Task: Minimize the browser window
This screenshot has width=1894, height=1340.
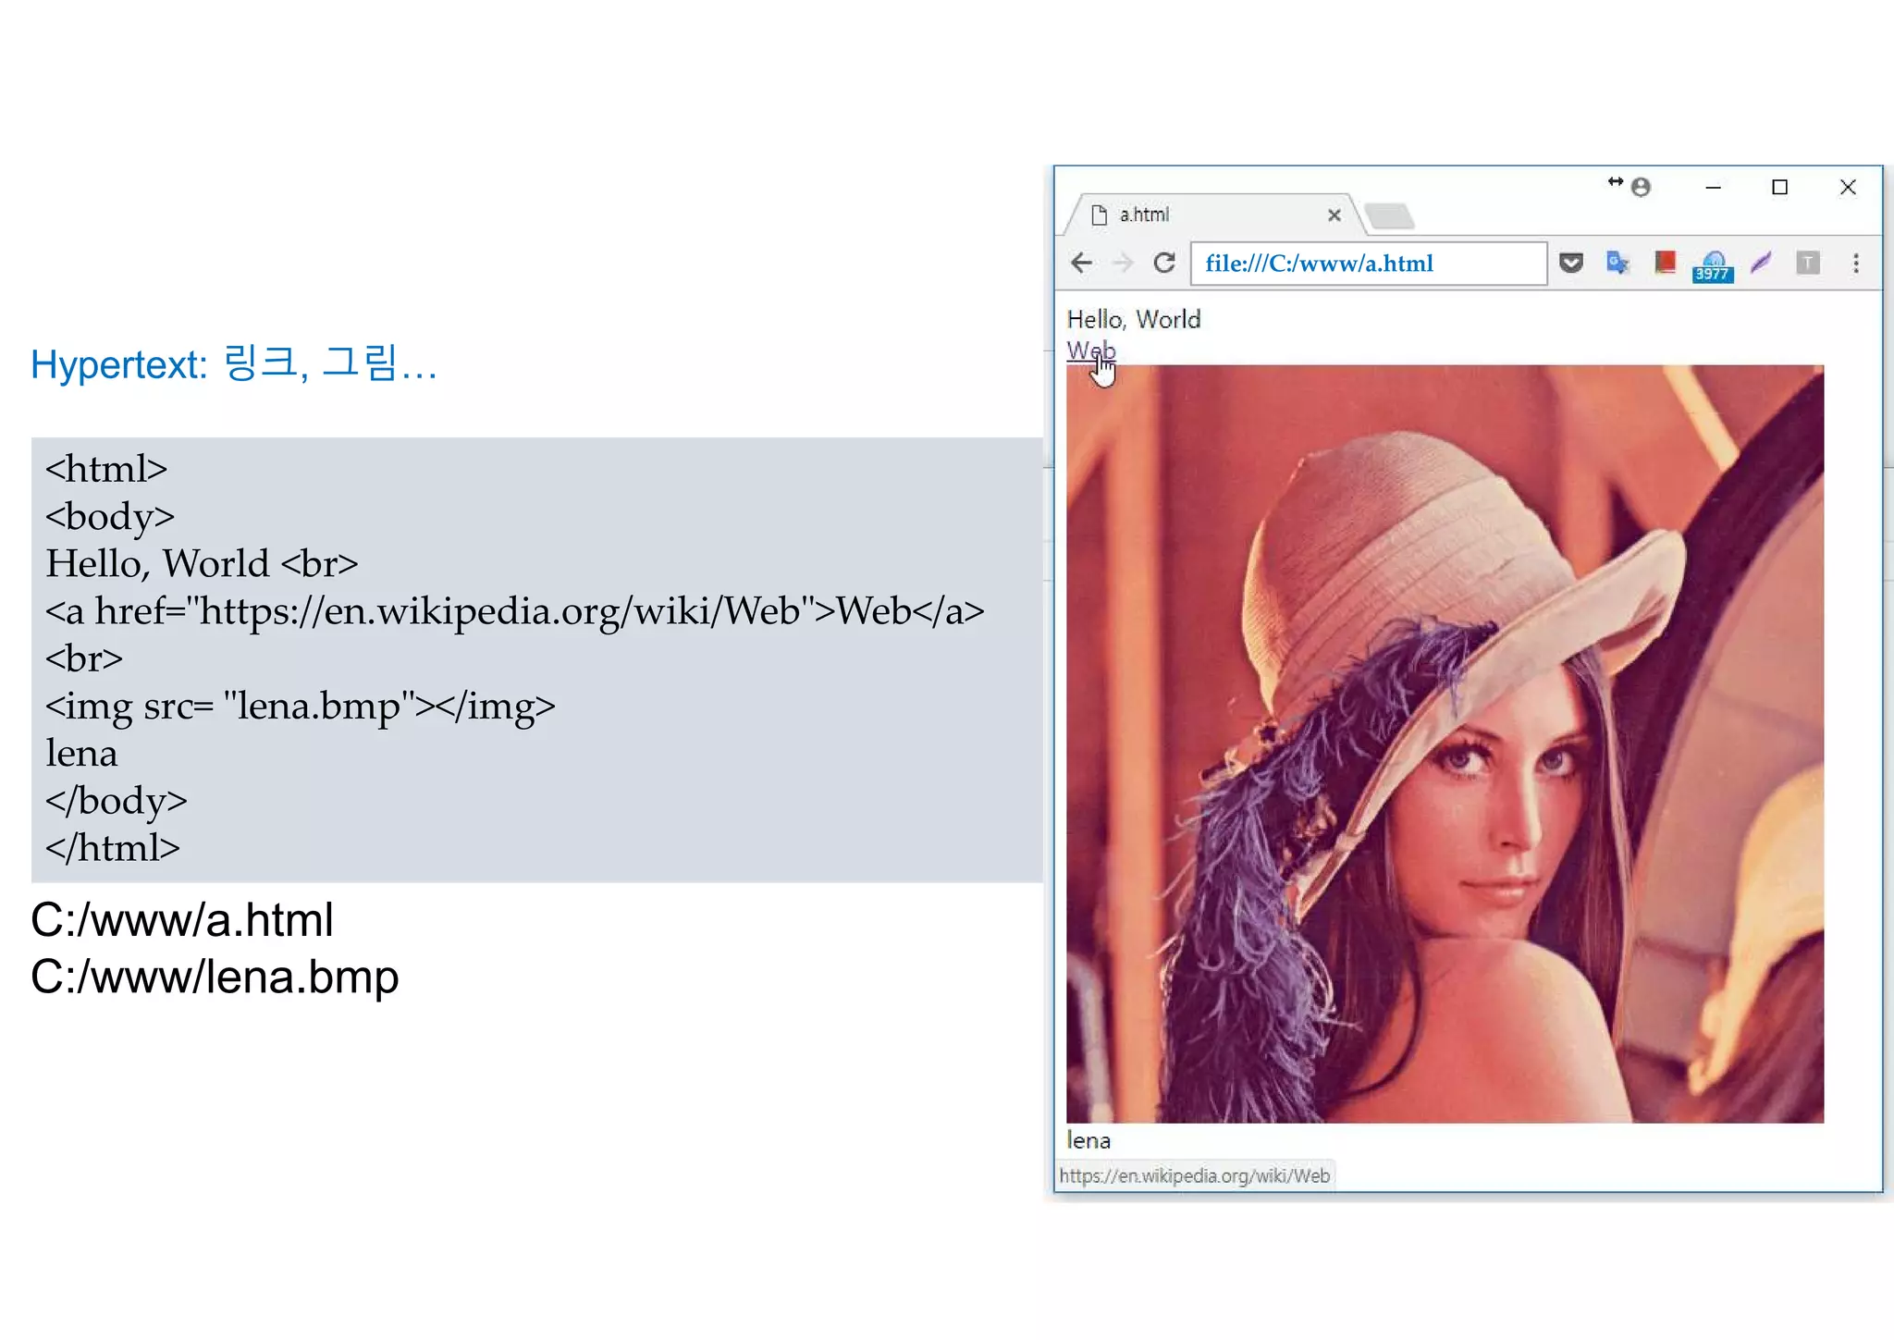Action: (x=1713, y=188)
